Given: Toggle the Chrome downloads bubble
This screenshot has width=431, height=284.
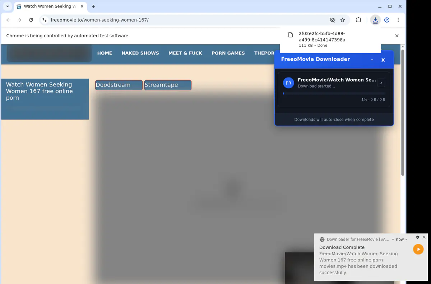Looking at the screenshot, I should pyautogui.click(x=375, y=20).
